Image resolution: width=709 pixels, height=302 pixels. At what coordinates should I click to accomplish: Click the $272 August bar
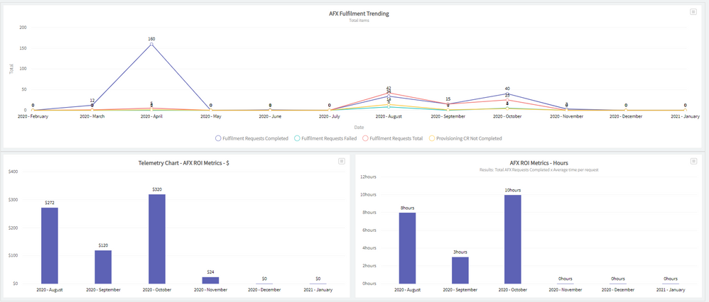coord(50,245)
